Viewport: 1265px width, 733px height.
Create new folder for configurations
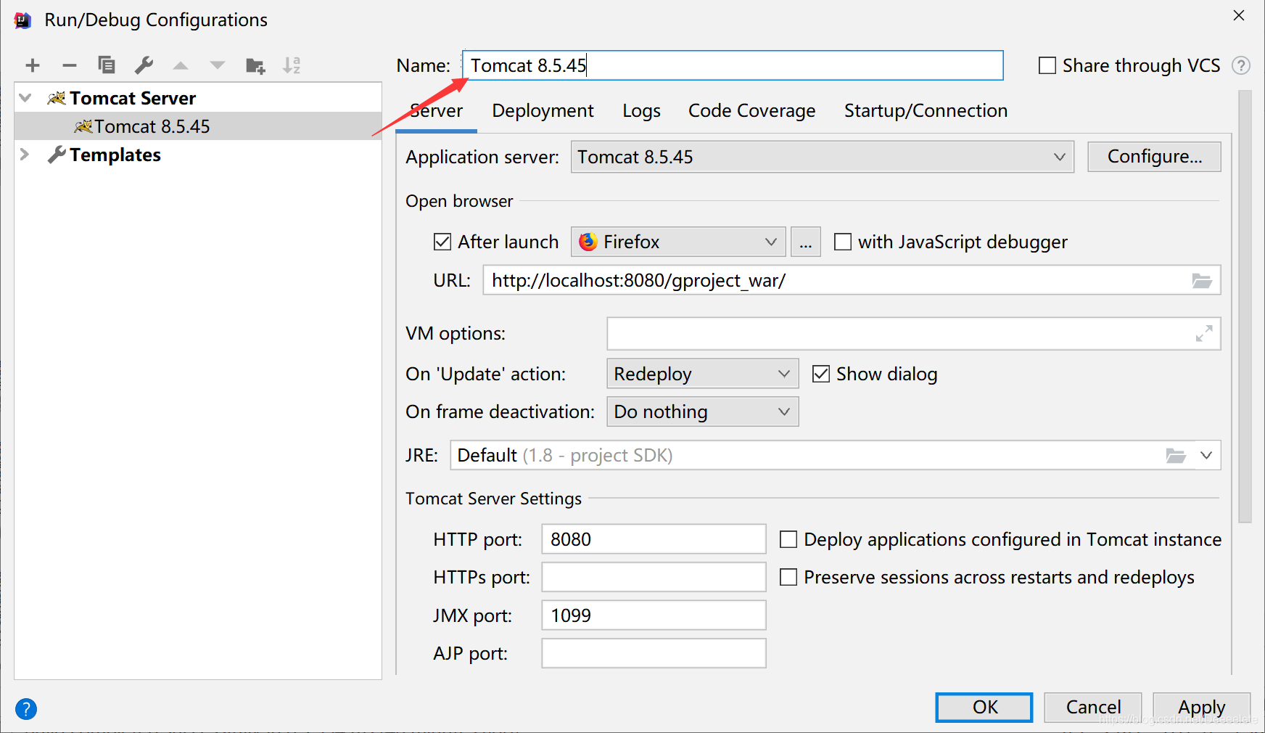255,66
